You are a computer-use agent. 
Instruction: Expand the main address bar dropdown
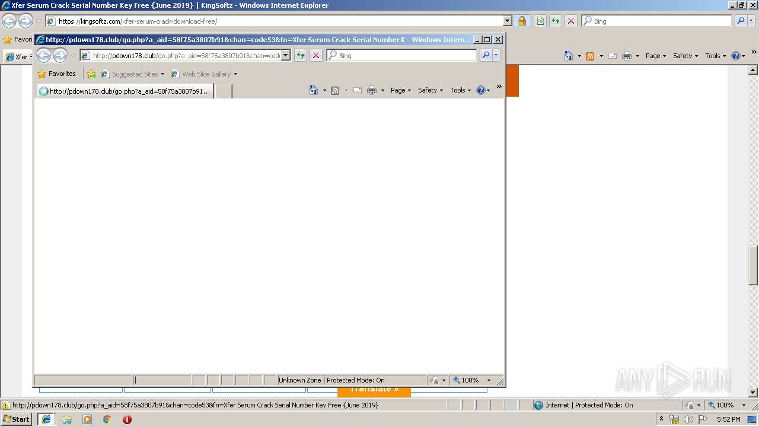tap(507, 21)
